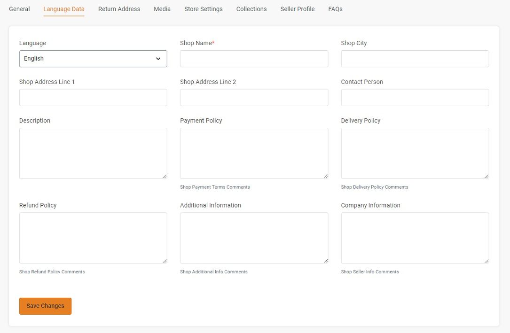The height and width of the screenshot is (333, 510).
Task: Switch to the Collections tab
Action: coord(251,9)
